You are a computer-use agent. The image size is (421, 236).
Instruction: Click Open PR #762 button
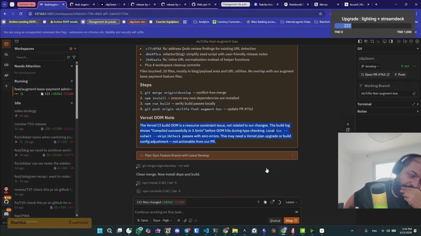[375, 74]
